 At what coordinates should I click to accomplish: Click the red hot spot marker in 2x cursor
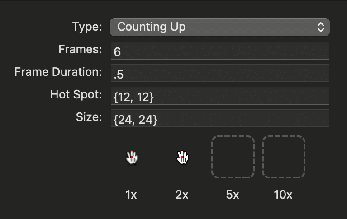tap(182, 157)
